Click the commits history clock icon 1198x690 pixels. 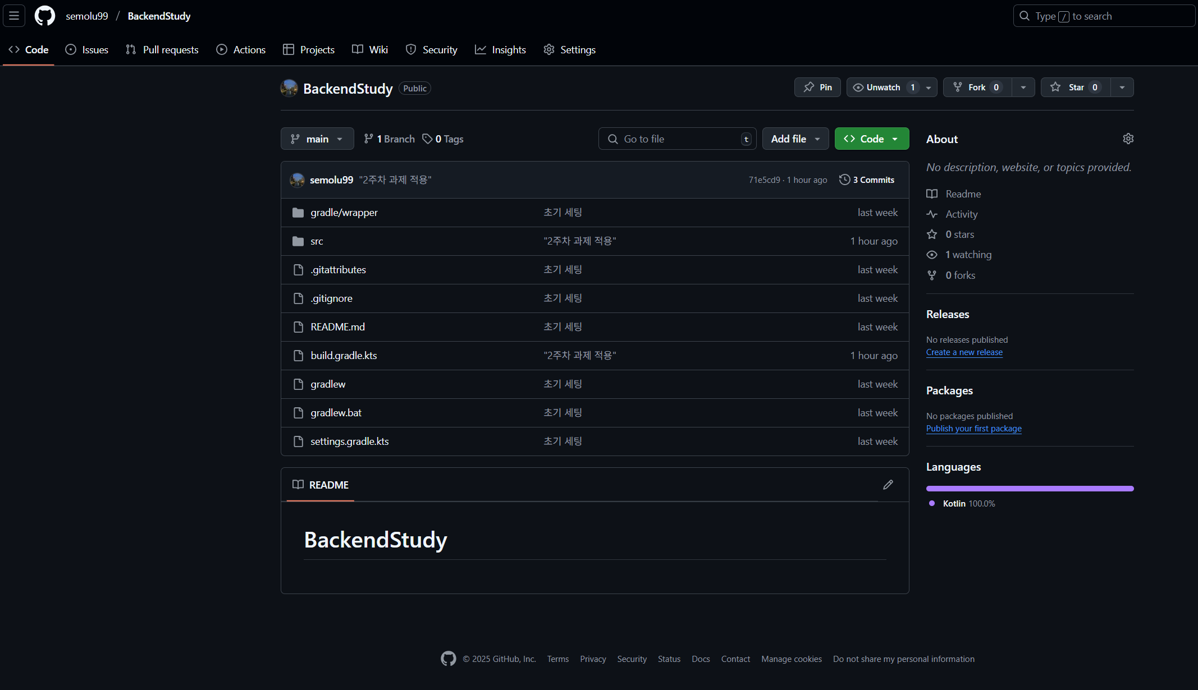coord(844,180)
